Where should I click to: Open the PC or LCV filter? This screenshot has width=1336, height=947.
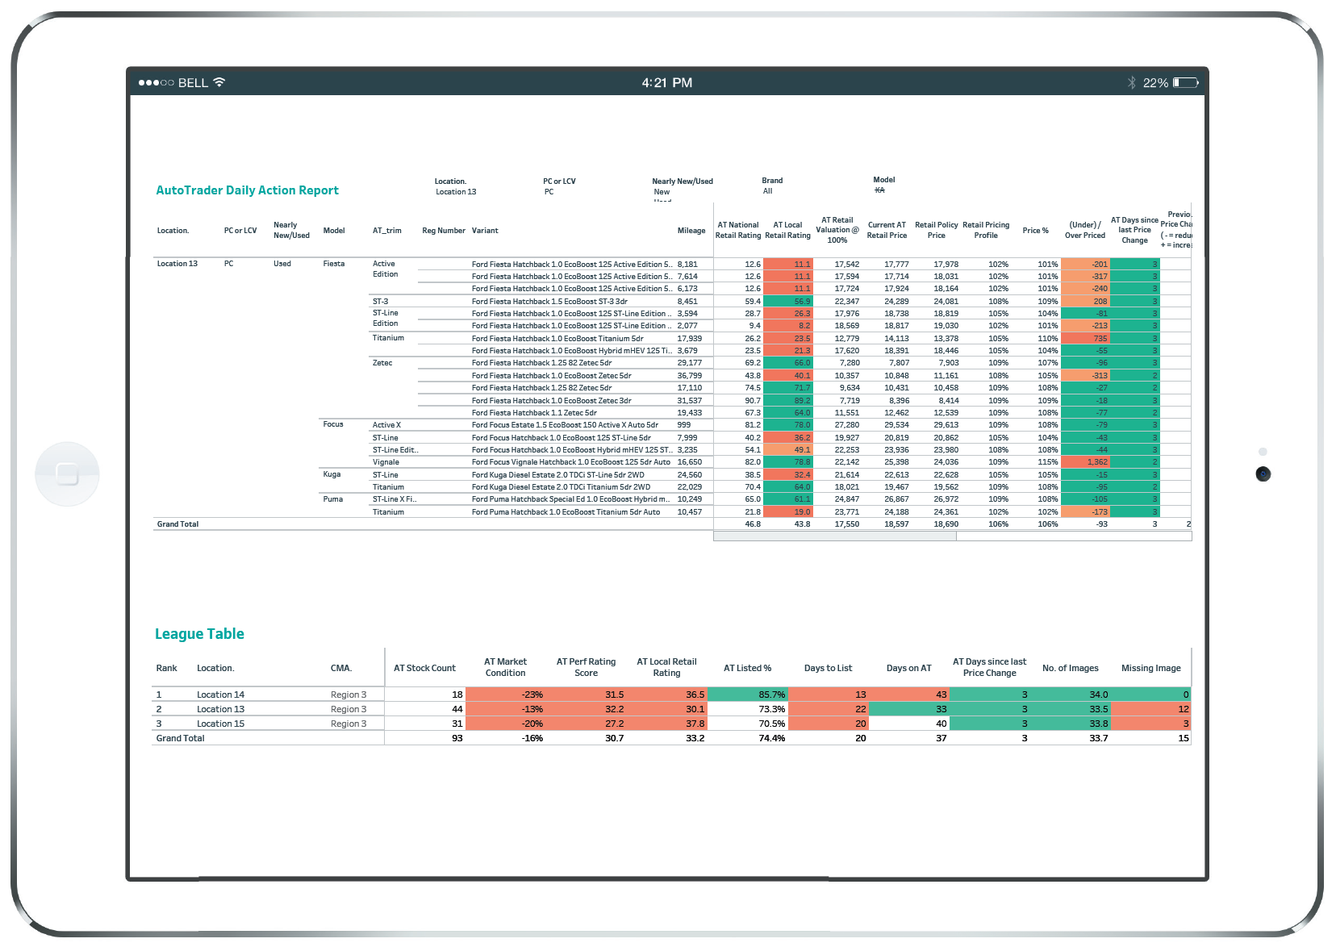pyautogui.click(x=549, y=192)
